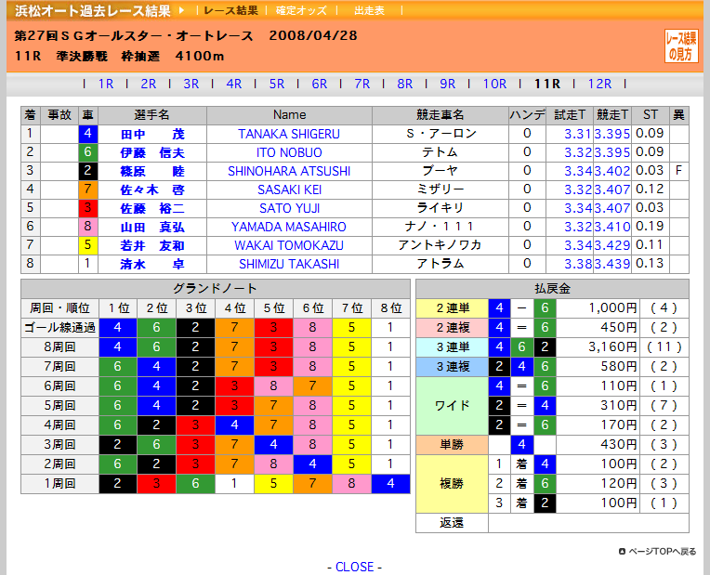Click the 3連単 payout amount 3,160円

tap(612, 347)
